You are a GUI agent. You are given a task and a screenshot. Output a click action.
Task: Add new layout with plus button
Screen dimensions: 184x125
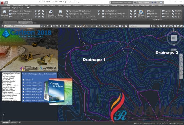click(x=20, y=123)
